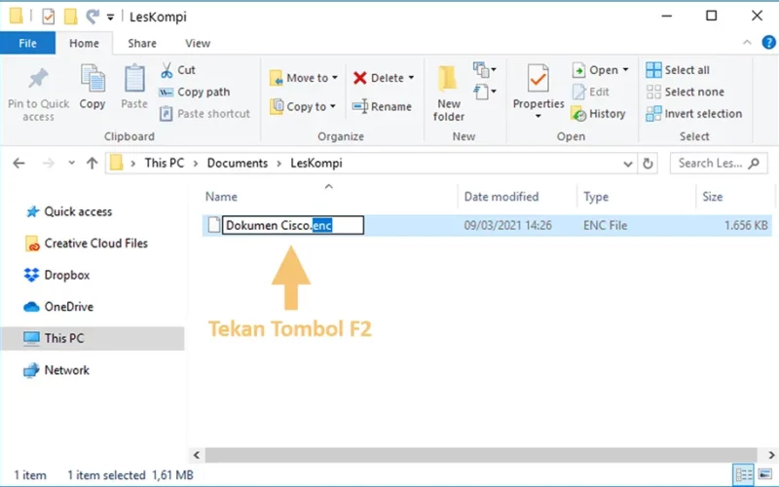Open Network in the sidebar
Viewport: 779px width, 487px height.
(x=56, y=370)
